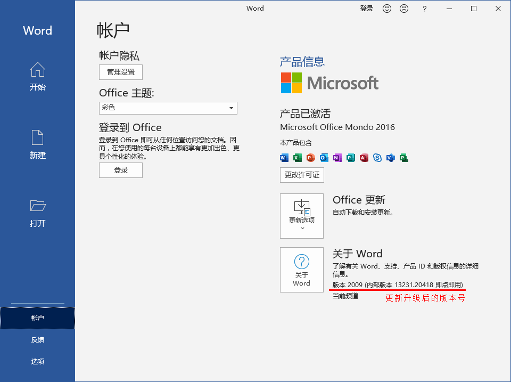Click the 自动下载和安装更新 description

click(x=363, y=213)
